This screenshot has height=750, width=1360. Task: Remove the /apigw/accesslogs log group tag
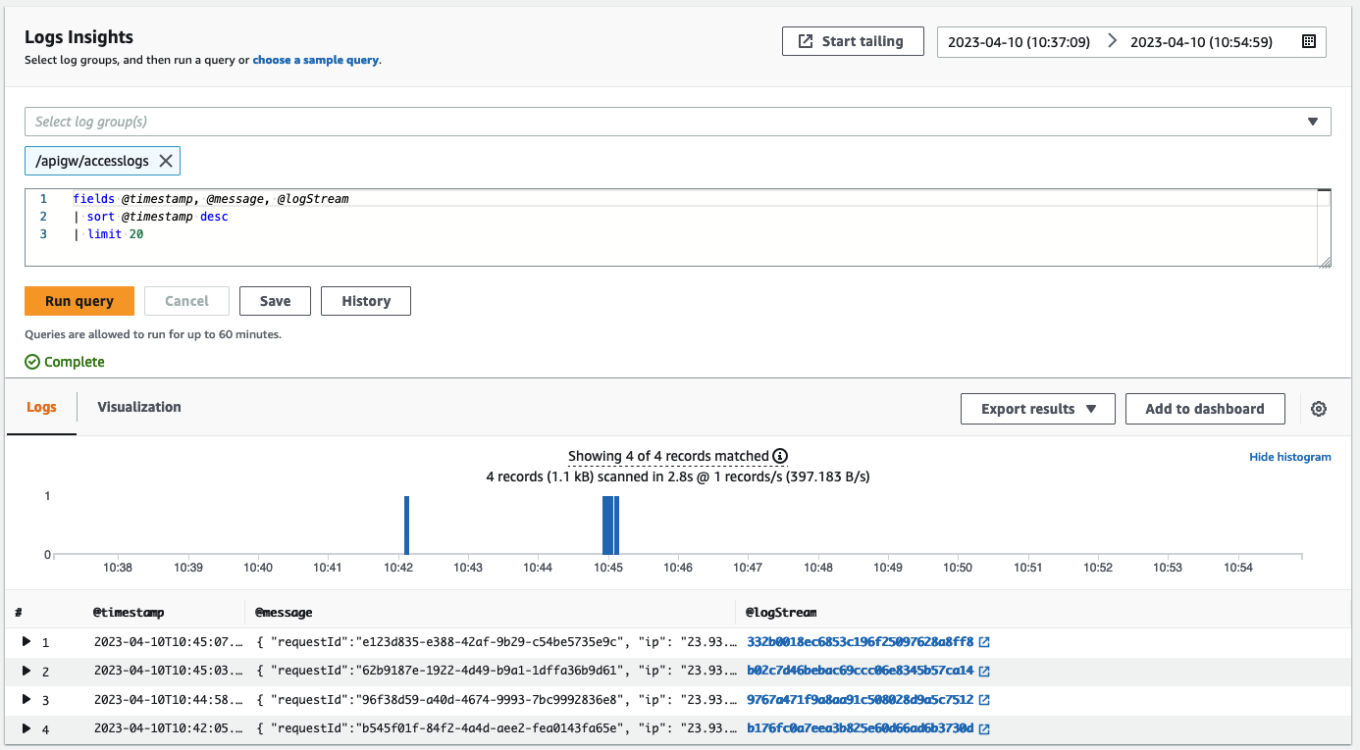tap(166, 161)
